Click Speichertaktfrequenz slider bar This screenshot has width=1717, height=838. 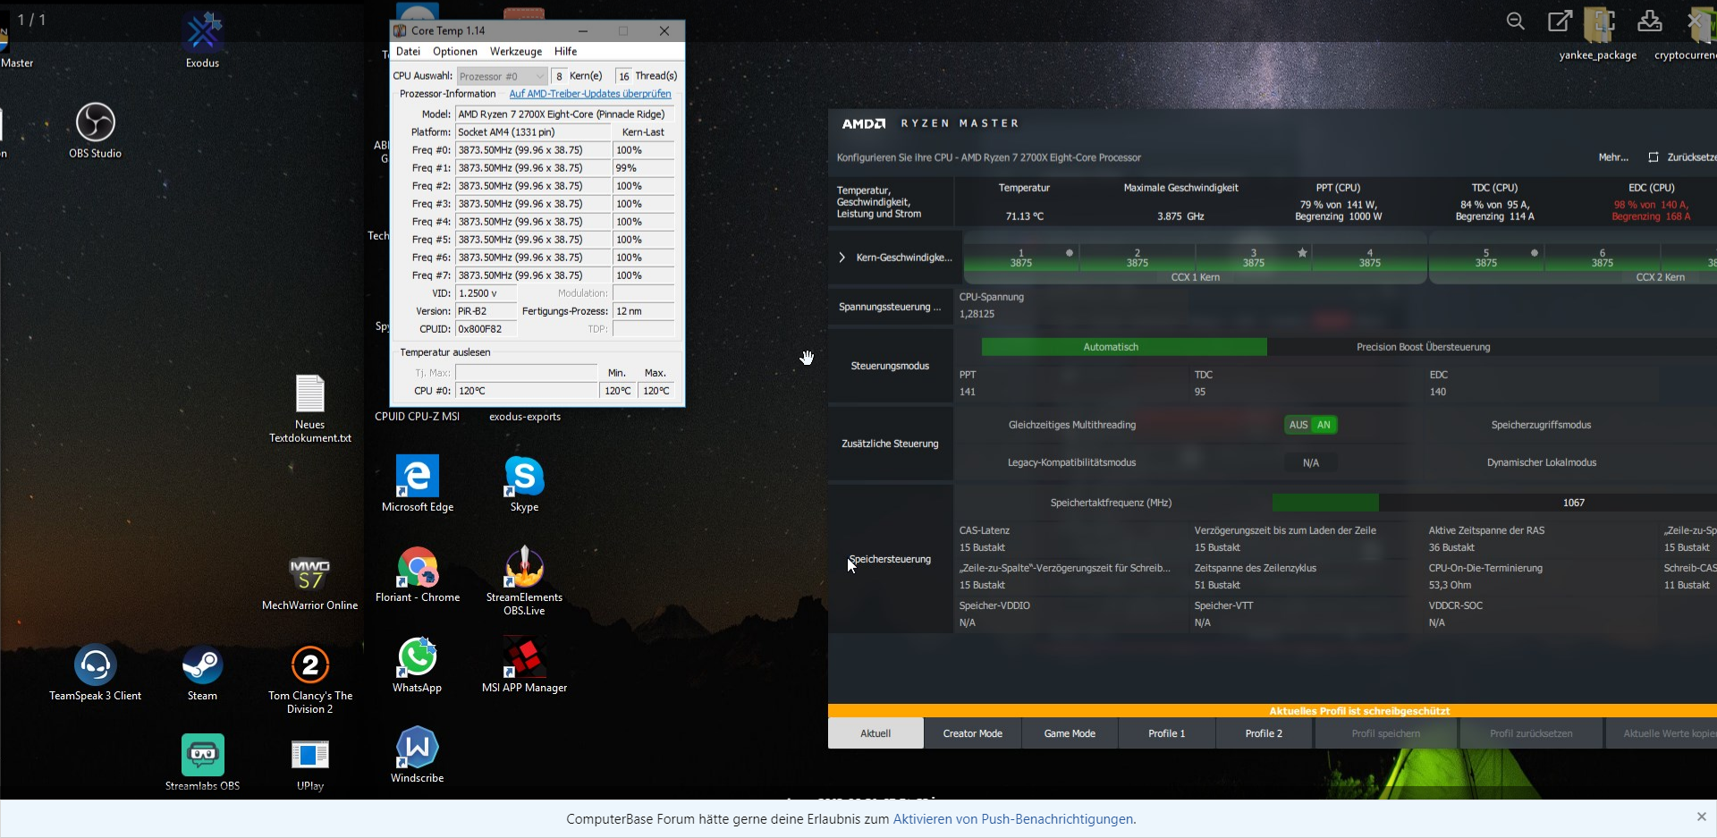pos(1494,503)
